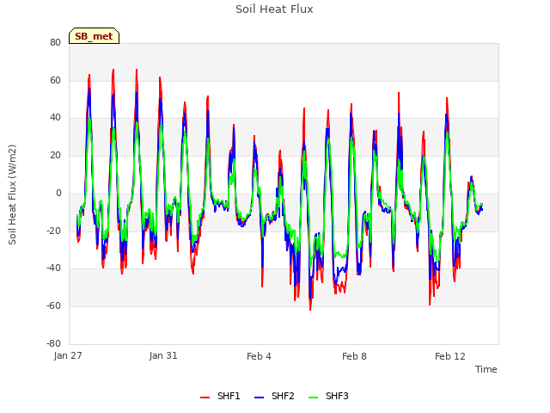Viewport: 550px width, 413px height.
Task: Click the red SHF1 legend color marker
Action: [x=205, y=398]
